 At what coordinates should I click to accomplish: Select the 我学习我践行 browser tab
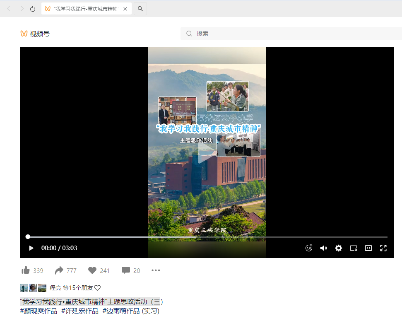tap(83, 9)
